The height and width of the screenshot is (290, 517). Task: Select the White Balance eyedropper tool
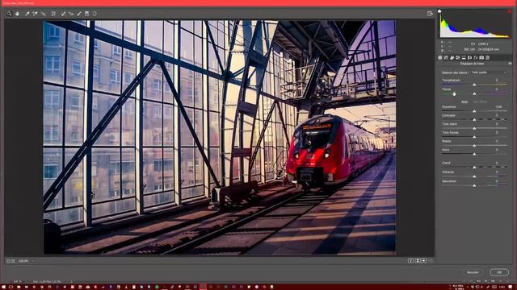pyautogui.click(x=27, y=14)
